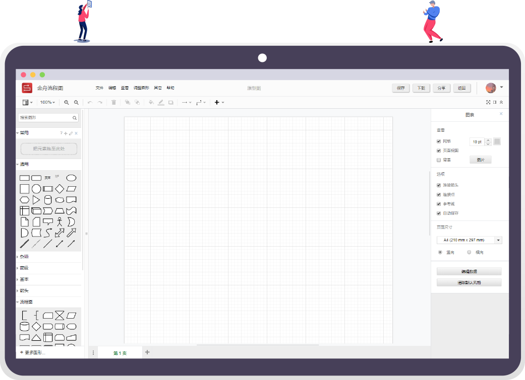Open the + insert shapes dropdown
Image resolution: width=525 pixels, height=380 pixels.
pyautogui.click(x=217, y=102)
